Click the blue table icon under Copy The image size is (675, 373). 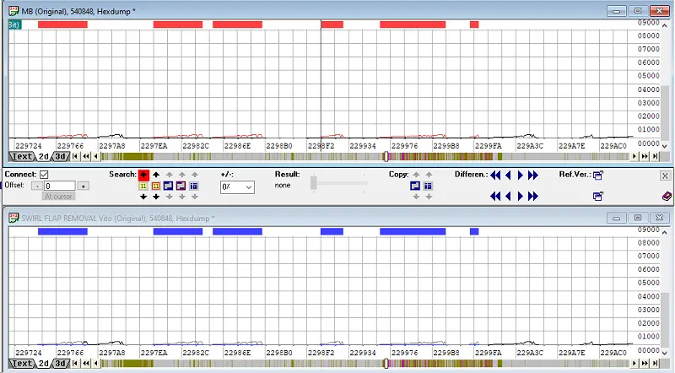pyautogui.click(x=428, y=186)
